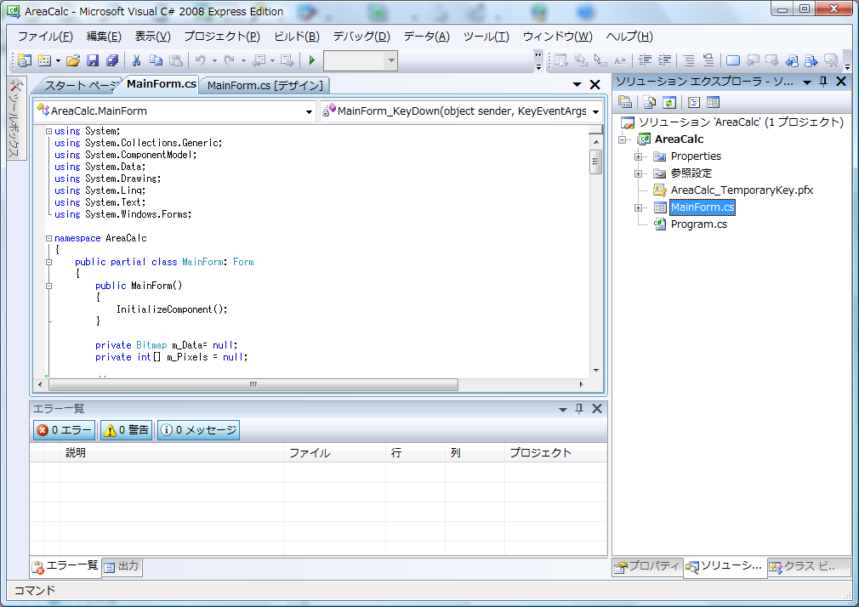Switch to the スタート ページ tab

(x=81, y=86)
